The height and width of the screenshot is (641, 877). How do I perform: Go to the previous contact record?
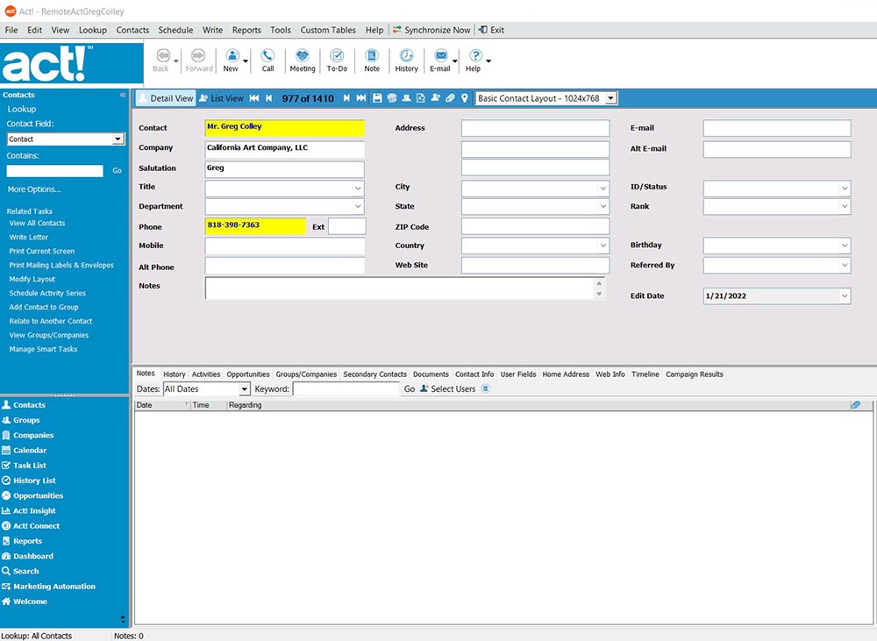pyautogui.click(x=268, y=98)
